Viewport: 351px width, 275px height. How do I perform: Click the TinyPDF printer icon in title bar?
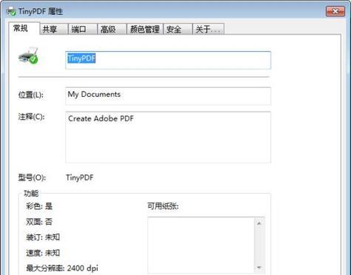[11, 11]
